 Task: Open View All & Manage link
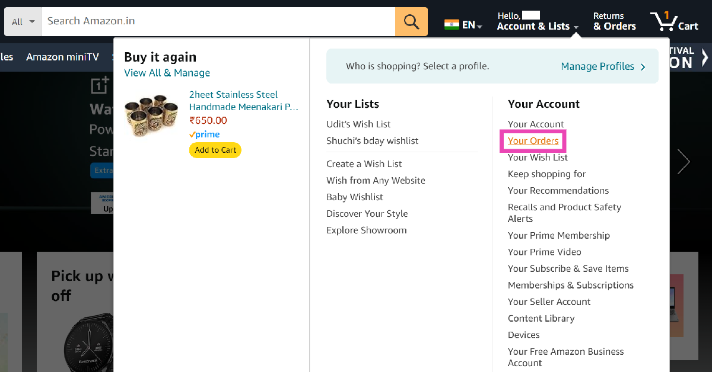(167, 73)
